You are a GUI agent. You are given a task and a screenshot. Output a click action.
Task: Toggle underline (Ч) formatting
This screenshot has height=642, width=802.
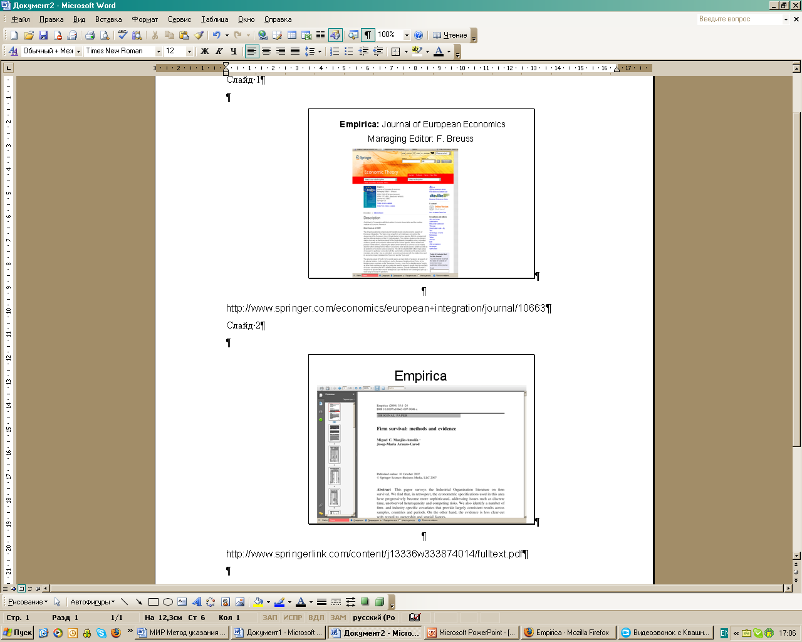pyautogui.click(x=233, y=51)
